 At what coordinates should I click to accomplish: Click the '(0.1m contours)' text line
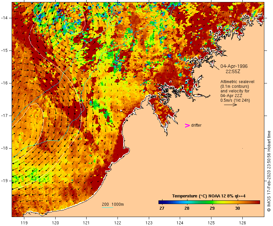pyautogui.click(x=235, y=86)
